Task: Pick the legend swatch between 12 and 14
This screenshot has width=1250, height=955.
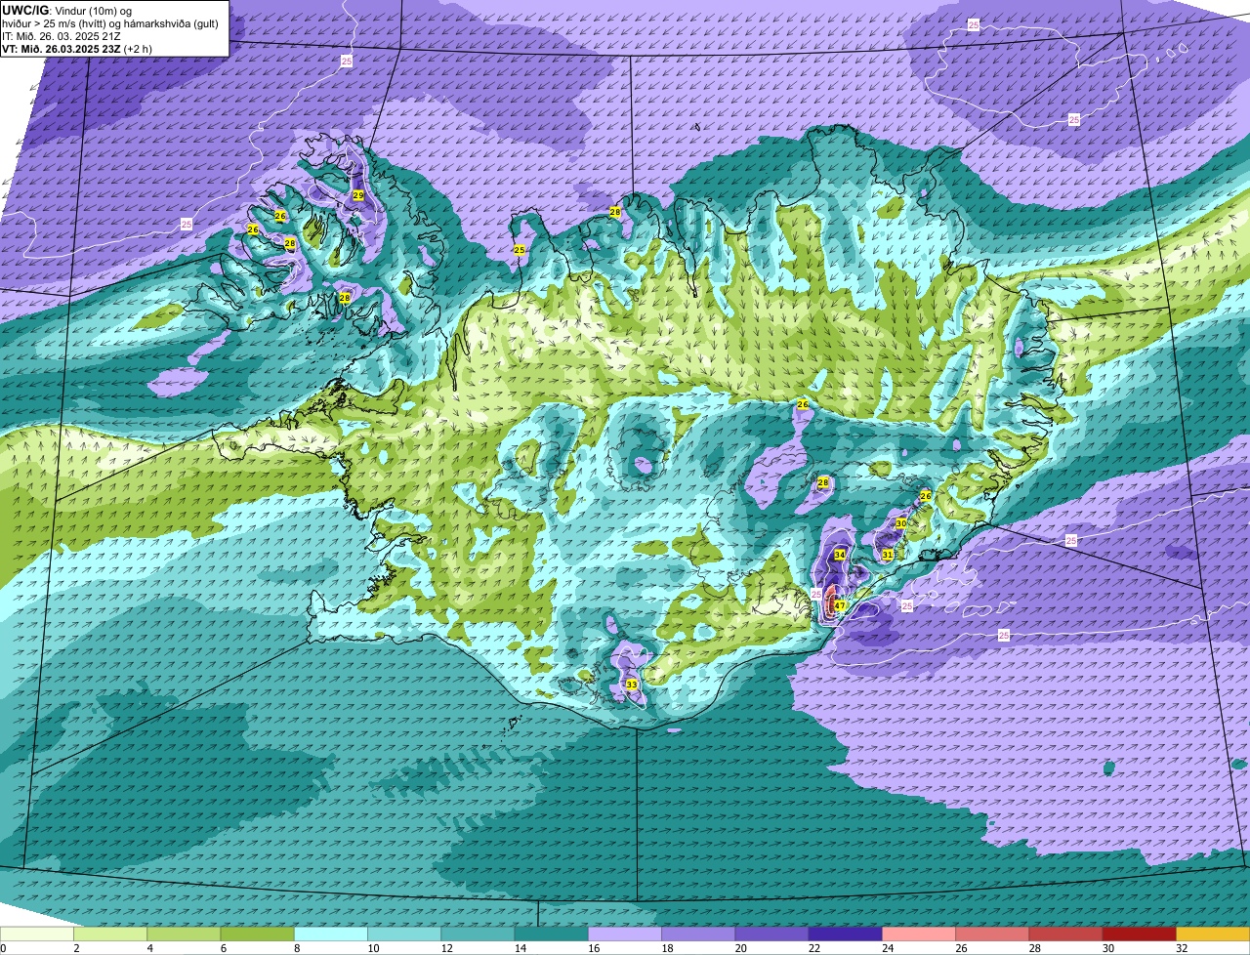Action: pos(478,934)
